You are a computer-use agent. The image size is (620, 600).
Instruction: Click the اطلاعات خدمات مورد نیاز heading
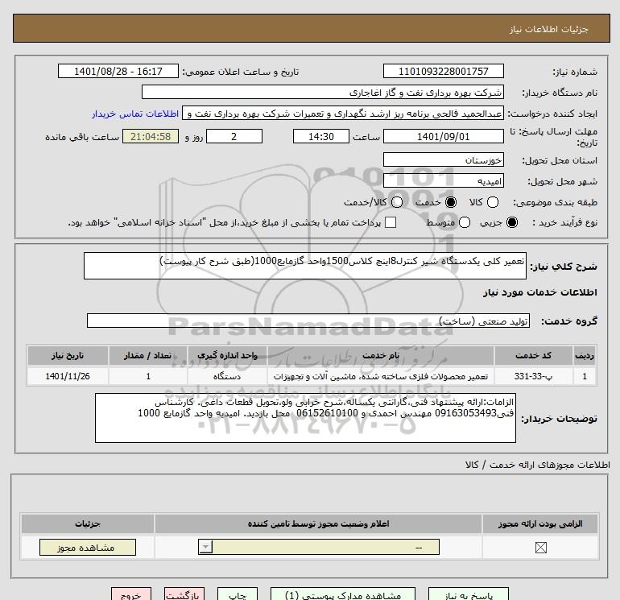[x=540, y=292]
